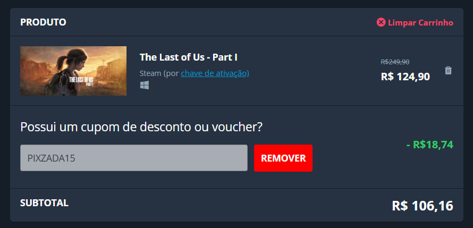Click the empty area right of REMOVER

click(359, 158)
